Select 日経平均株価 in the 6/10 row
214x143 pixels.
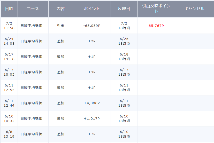[x=31, y=119]
